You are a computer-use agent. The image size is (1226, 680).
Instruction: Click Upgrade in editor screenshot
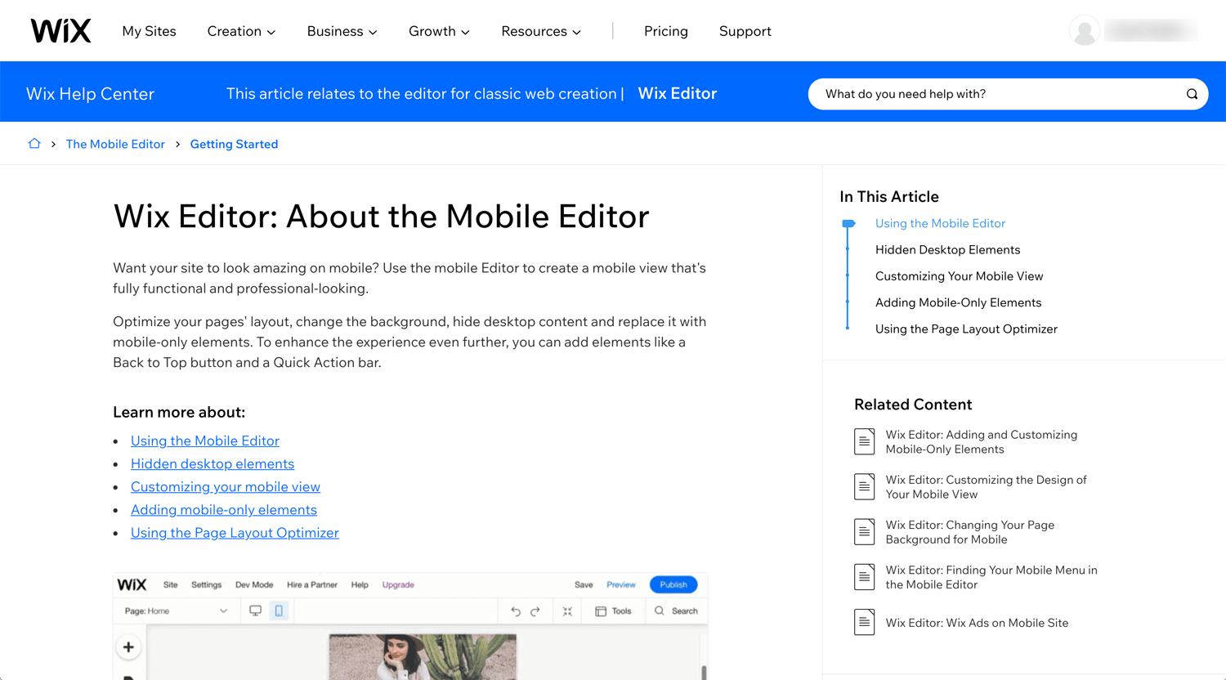pos(398,585)
